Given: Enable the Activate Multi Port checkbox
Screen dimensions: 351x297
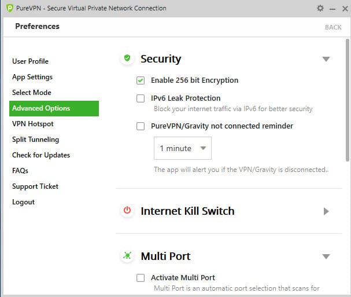Looking at the screenshot, I should pyautogui.click(x=141, y=278).
